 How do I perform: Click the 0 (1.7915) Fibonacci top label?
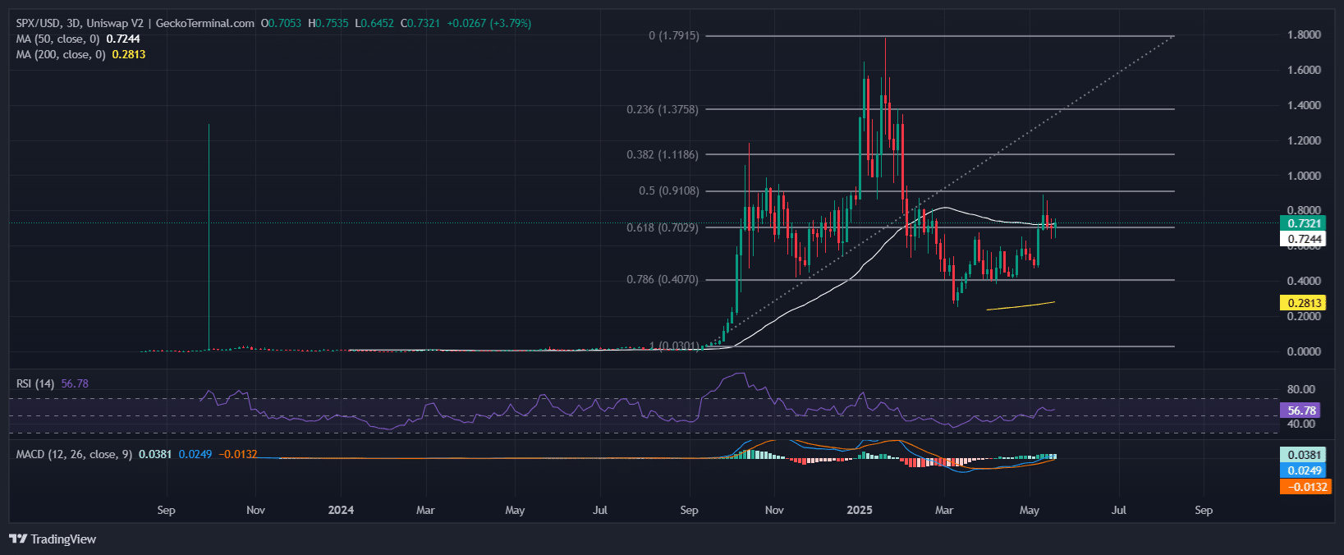point(673,35)
